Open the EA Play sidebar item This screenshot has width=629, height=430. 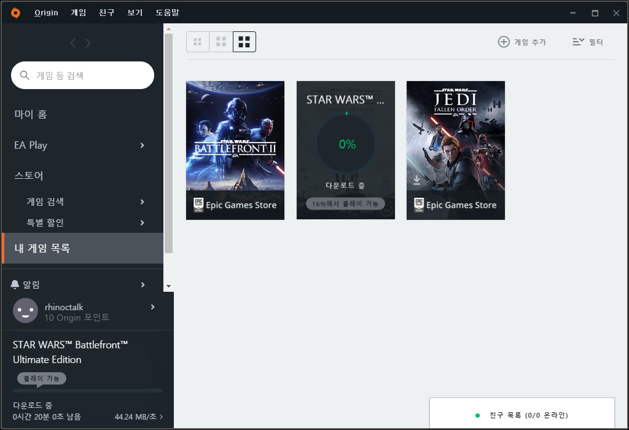[31, 145]
